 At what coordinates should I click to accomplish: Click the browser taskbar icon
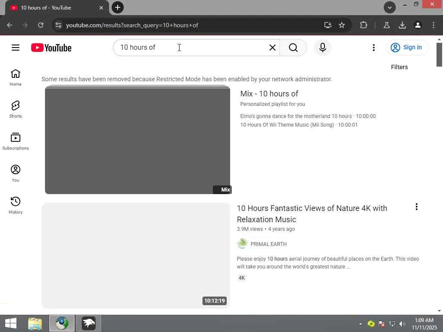click(x=62, y=323)
